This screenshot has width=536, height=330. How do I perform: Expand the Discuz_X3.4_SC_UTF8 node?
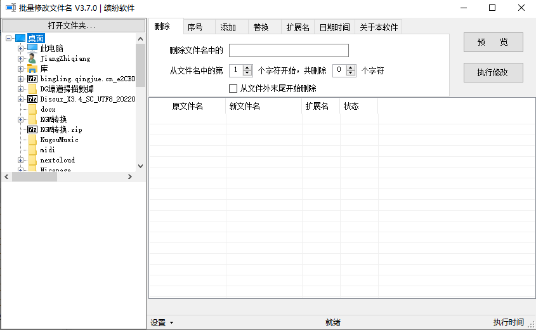[20, 99]
